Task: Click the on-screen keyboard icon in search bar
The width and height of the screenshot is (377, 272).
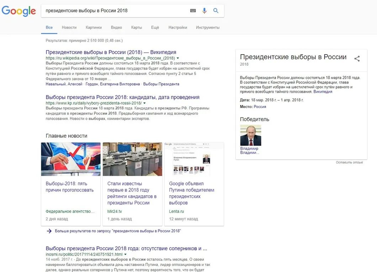Action: click(x=192, y=11)
